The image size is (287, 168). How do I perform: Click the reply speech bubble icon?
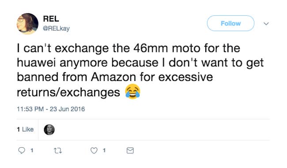pos(22,150)
